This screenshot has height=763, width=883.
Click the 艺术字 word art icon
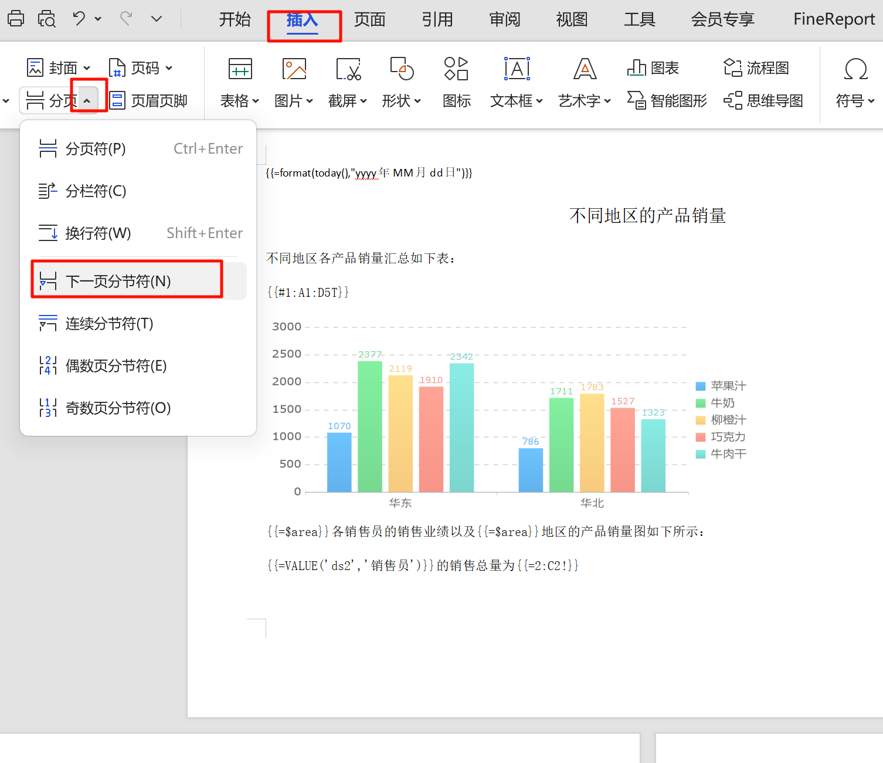pyautogui.click(x=585, y=70)
